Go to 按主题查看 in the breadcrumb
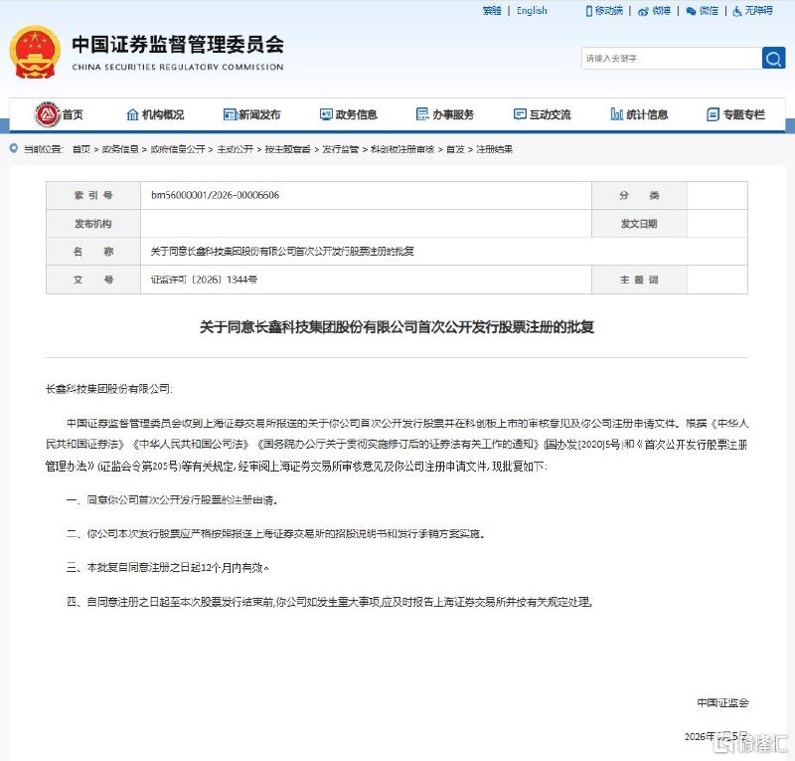This screenshot has height=761, width=795. point(287,149)
